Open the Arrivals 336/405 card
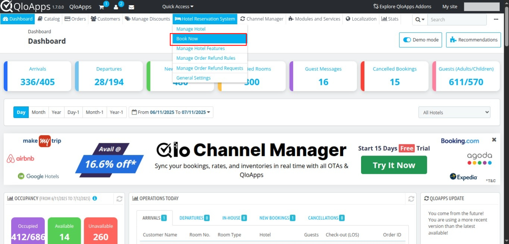Screen dimensions: 509x244 point(38,76)
